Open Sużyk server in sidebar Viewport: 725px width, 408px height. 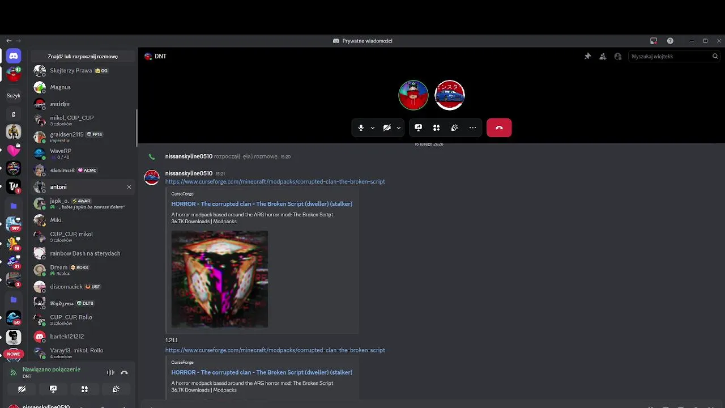[14, 96]
